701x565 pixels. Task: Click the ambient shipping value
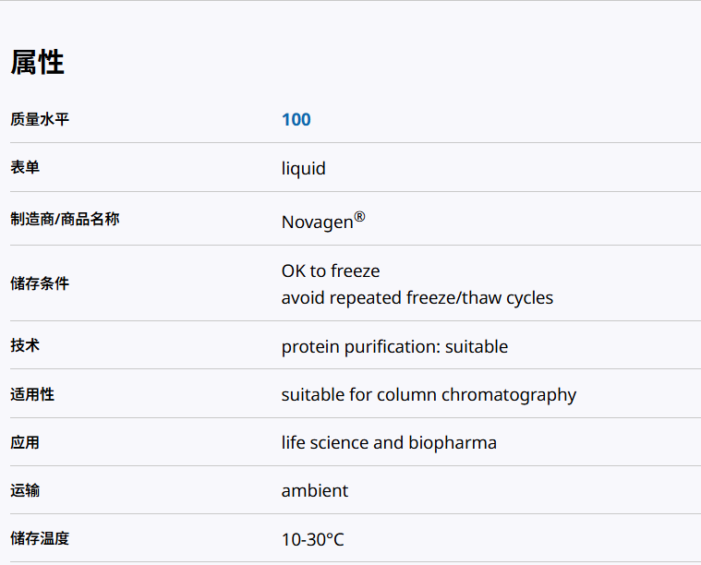(x=315, y=491)
